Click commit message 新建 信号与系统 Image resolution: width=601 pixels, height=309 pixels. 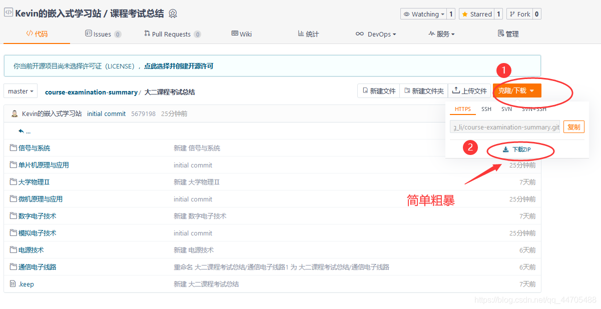[x=197, y=148]
